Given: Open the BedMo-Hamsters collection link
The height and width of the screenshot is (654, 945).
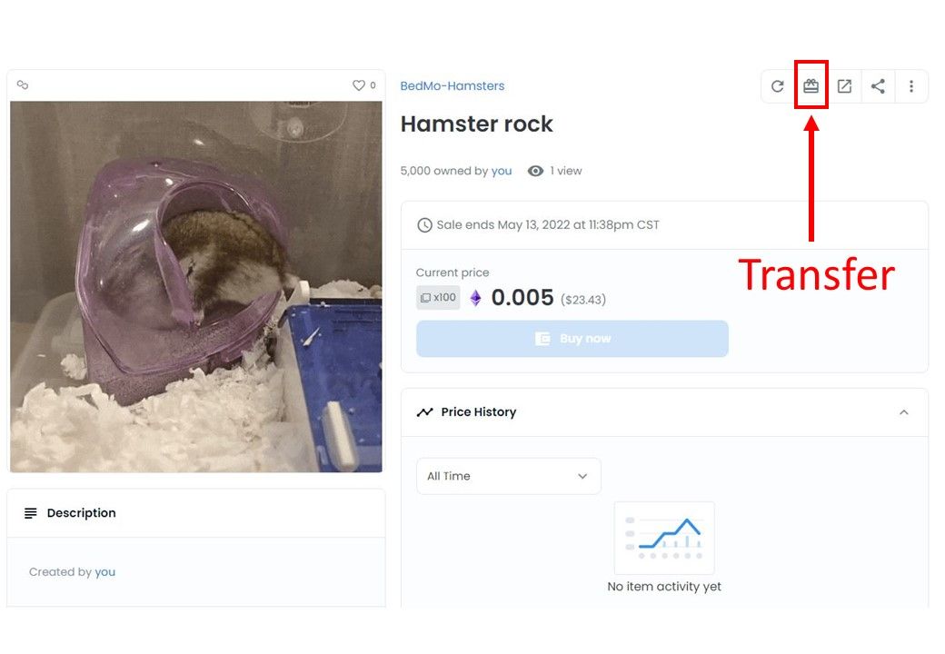Looking at the screenshot, I should (x=452, y=86).
